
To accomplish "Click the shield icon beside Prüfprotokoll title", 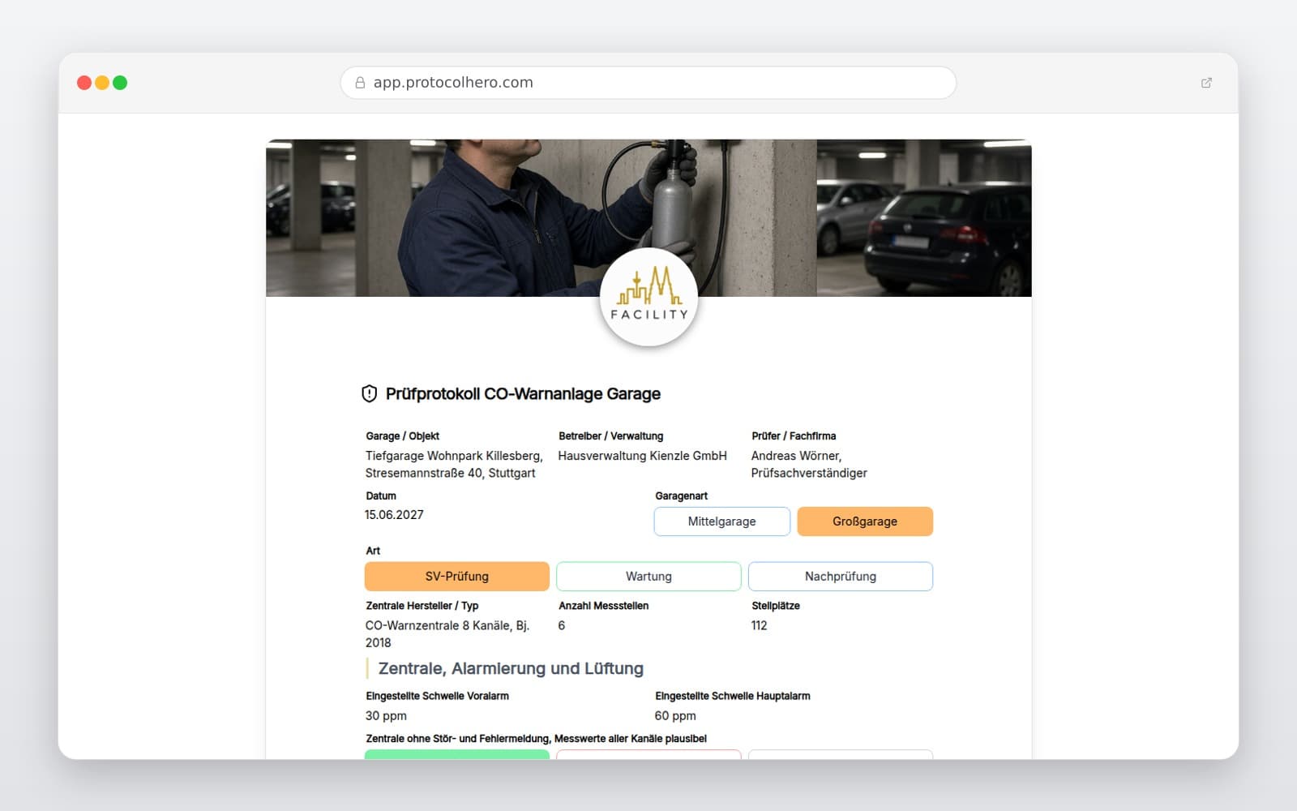I will 369,394.
